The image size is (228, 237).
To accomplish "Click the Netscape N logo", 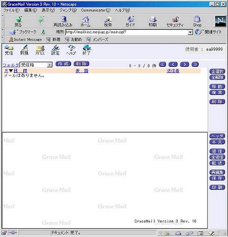I will (220, 21).
